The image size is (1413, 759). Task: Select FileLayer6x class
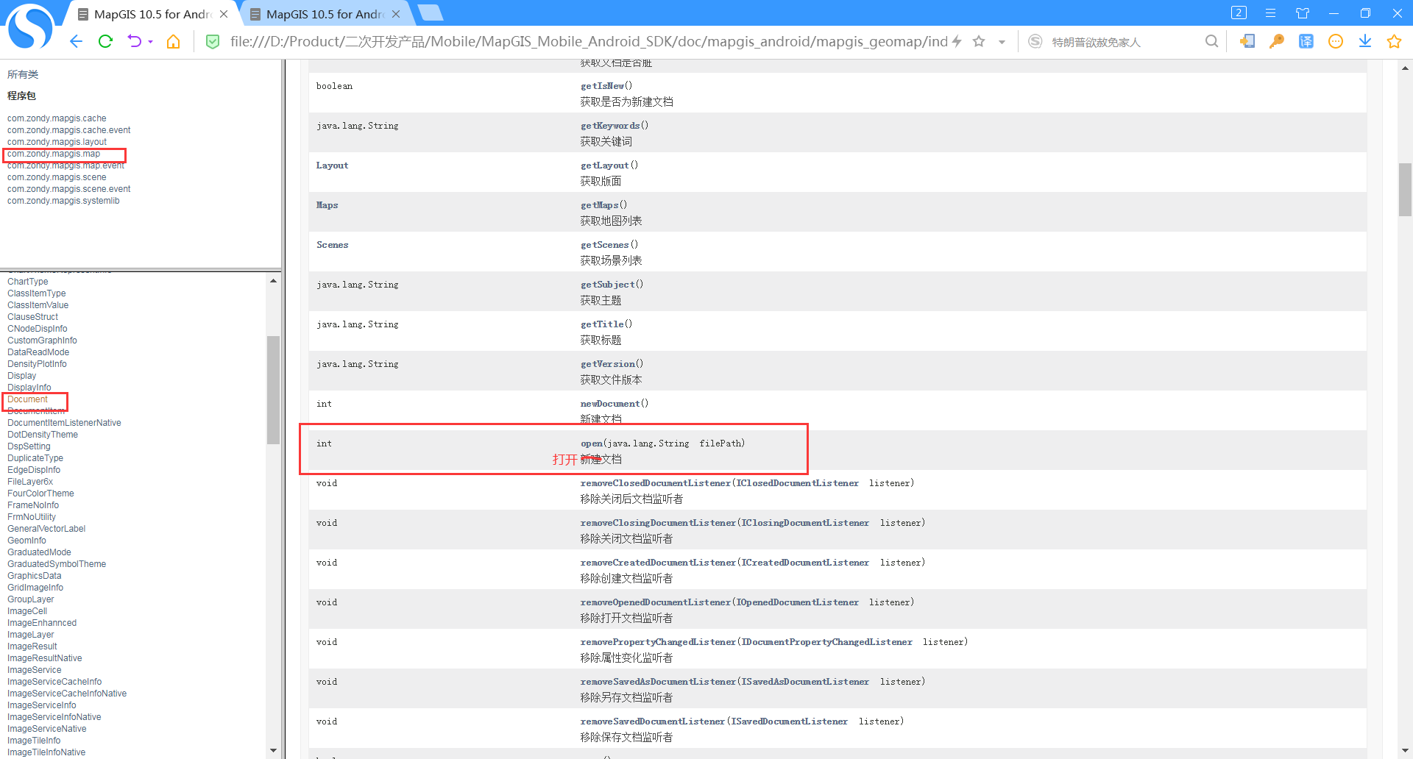30,482
